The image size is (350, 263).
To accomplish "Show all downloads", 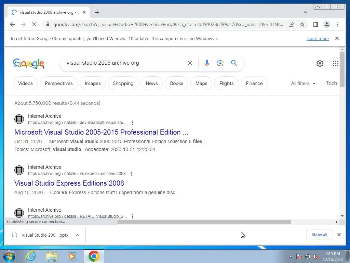I will pos(320,235).
